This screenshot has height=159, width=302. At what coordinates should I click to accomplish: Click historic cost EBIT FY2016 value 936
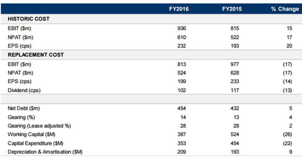click(182, 28)
